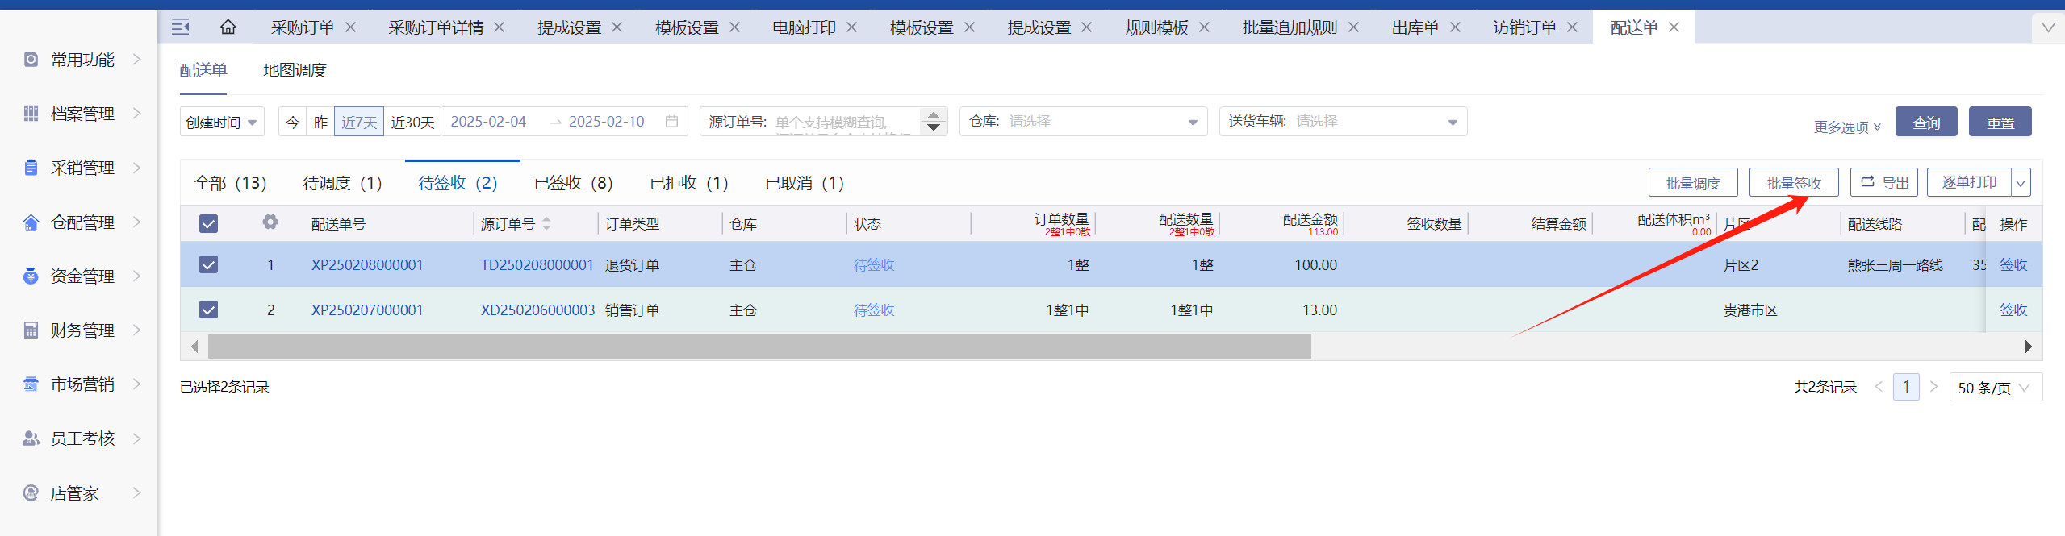The width and height of the screenshot is (2065, 536).
Task: Expand the 创建时间 dropdown
Action: (x=222, y=123)
